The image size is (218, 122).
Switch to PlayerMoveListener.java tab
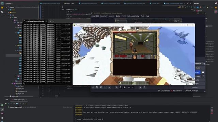[88, 3]
